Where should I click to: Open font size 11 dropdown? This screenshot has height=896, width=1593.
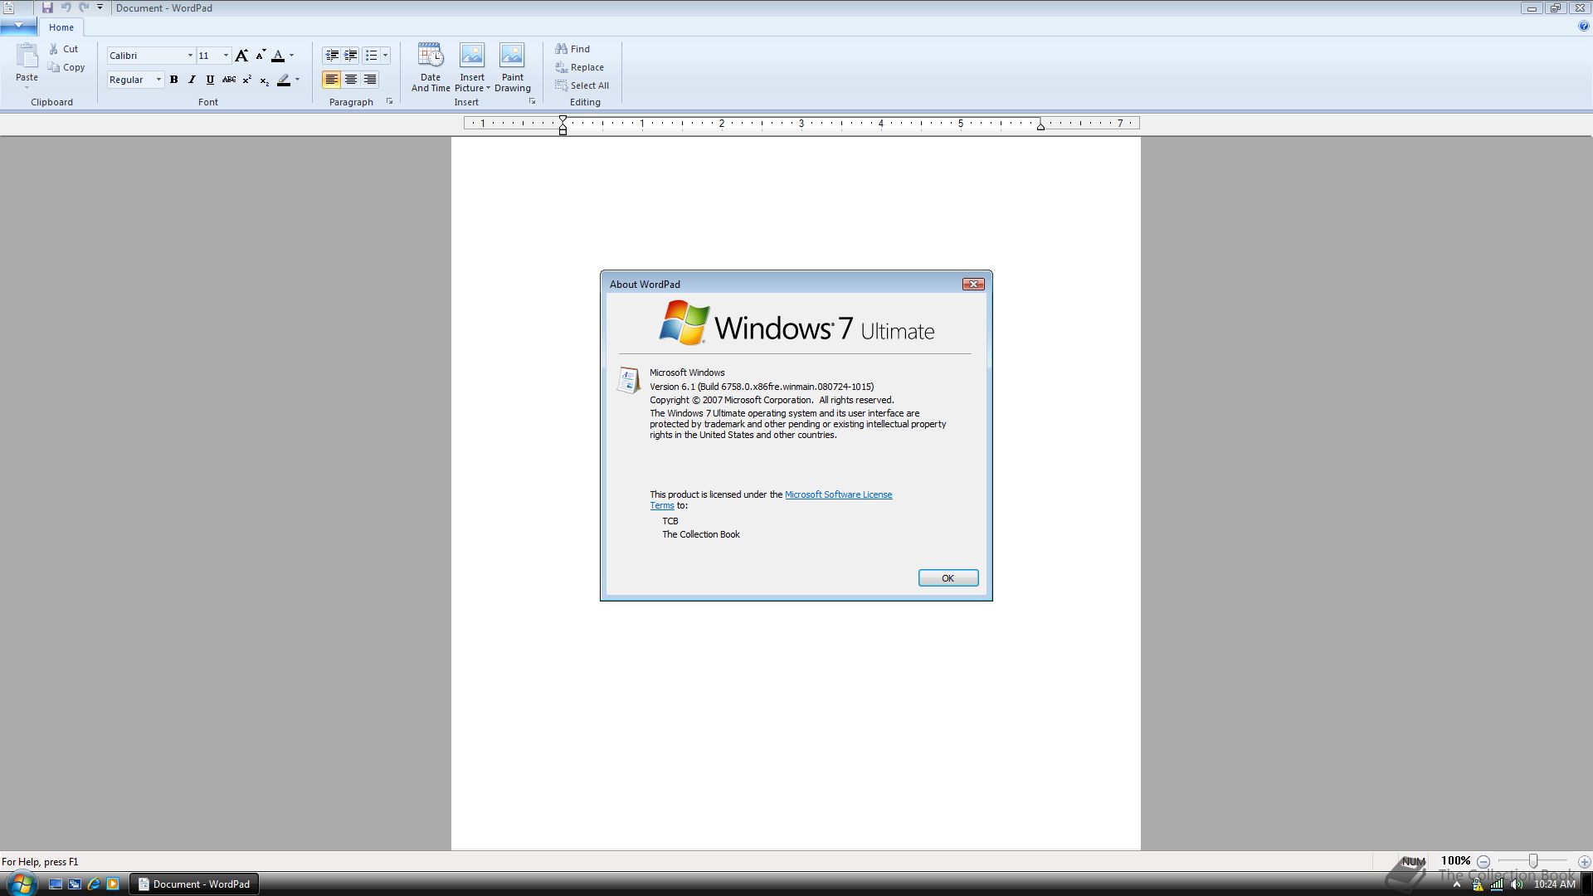(226, 56)
